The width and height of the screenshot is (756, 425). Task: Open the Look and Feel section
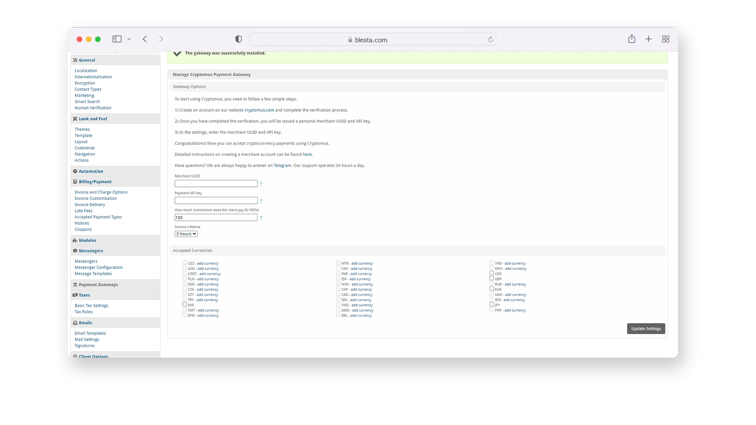(93, 119)
